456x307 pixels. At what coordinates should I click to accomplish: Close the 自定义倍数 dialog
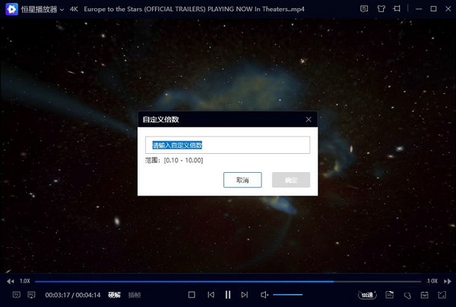point(308,120)
